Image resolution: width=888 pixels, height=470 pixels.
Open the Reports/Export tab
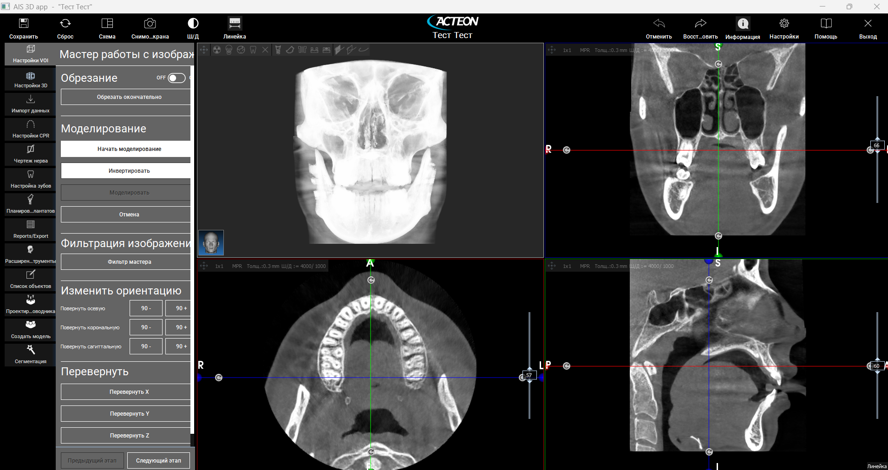point(31,229)
